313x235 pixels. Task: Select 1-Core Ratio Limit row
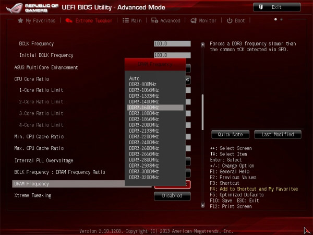(x=41, y=90)
